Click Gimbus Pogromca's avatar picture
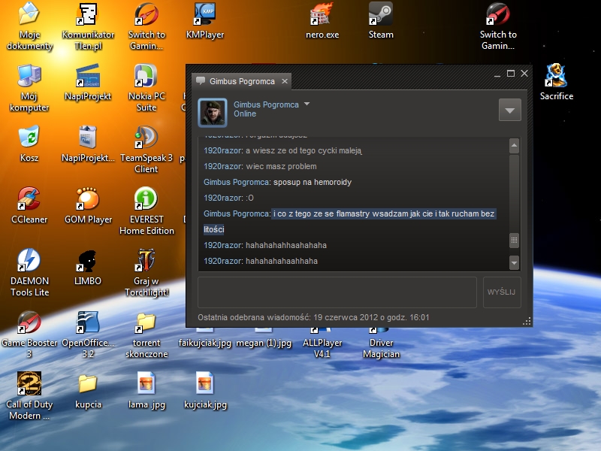The width and height of the screenshot is (601, 451). [x=213, y=113]
